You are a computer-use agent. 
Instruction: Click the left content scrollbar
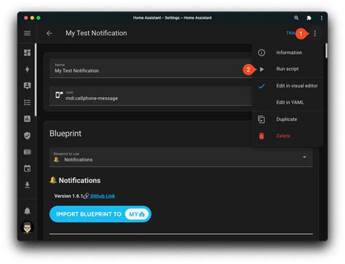(36, 79)
